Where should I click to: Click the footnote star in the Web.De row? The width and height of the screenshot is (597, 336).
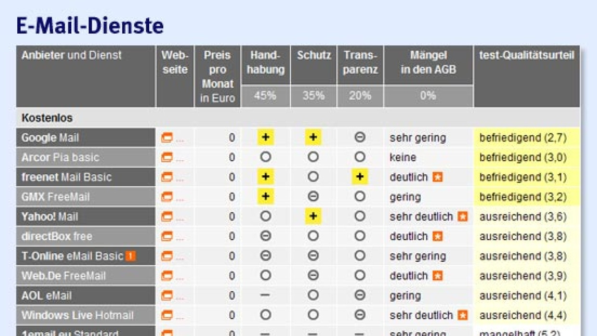[437, 276]
